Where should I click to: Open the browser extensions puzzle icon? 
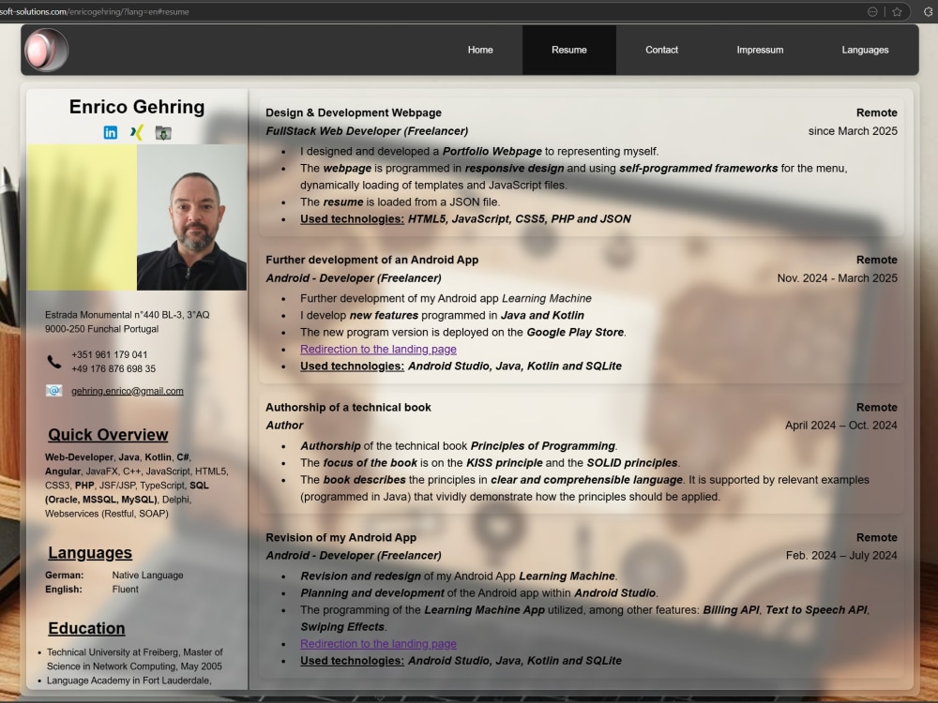point(929,11)
